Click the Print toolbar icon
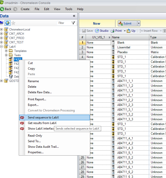 point(112,31)
